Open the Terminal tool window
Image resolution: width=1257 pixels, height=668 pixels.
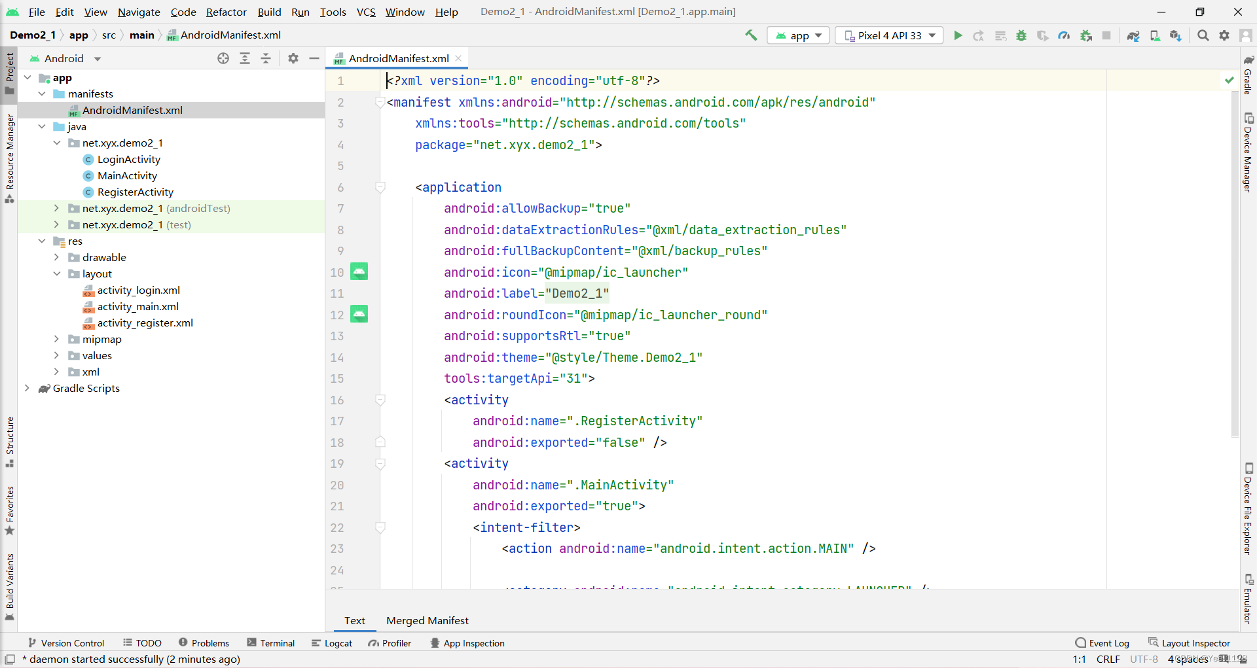click(x=271, y=643)
